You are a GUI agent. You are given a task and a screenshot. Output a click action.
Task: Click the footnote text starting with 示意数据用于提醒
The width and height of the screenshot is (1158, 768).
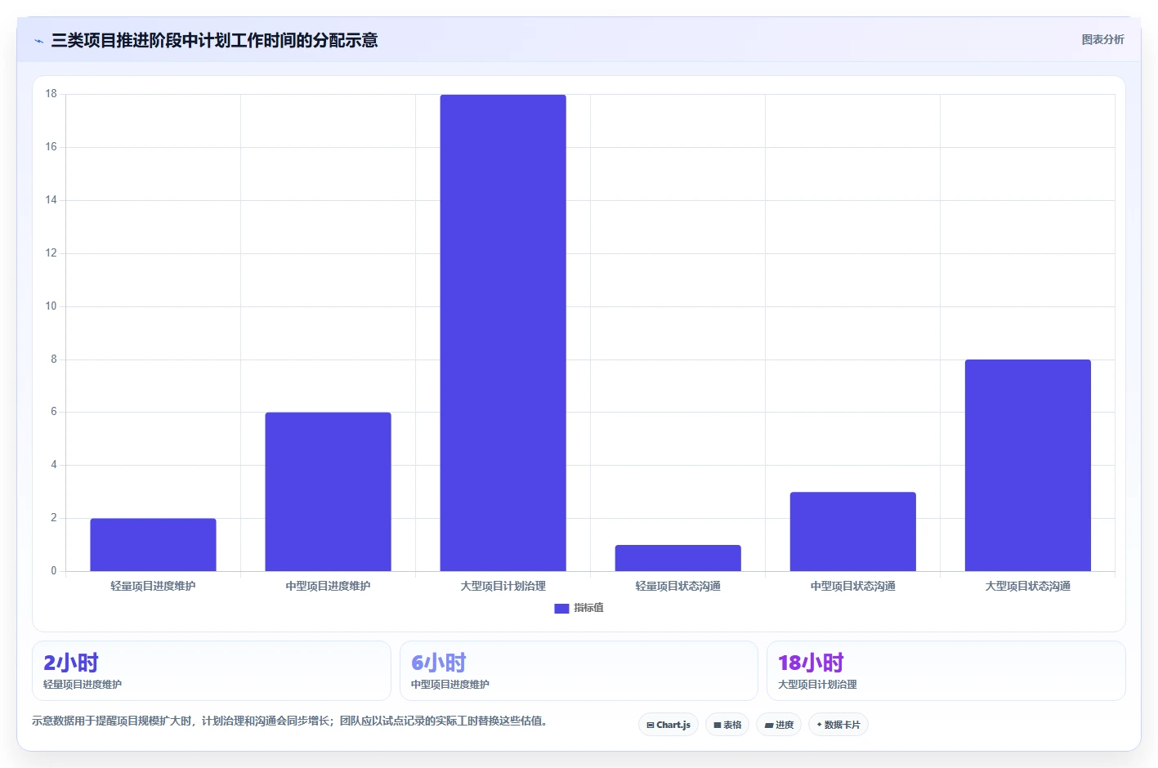(289, 721)
